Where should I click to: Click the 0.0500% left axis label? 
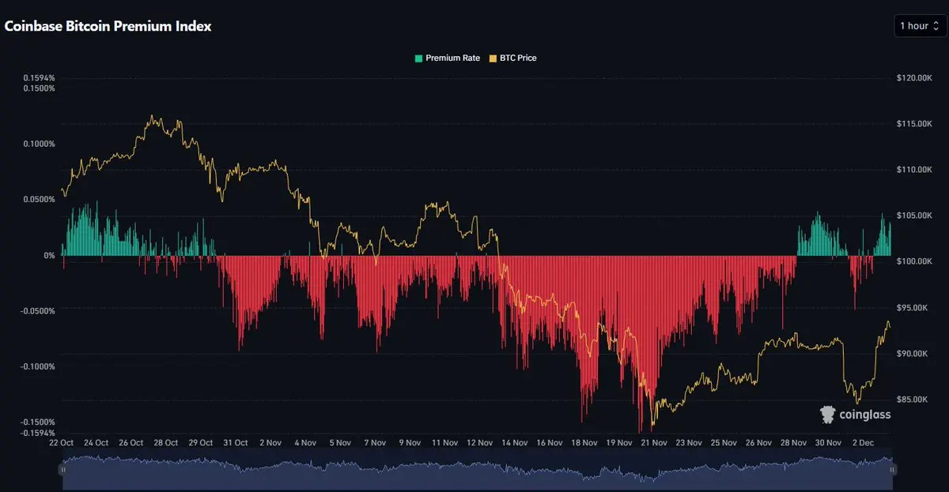point(39,199)
